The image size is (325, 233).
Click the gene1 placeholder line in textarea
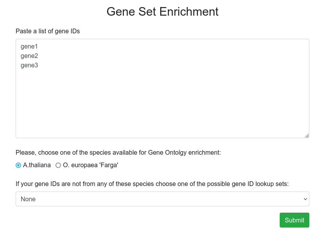[x=29, y=46]
